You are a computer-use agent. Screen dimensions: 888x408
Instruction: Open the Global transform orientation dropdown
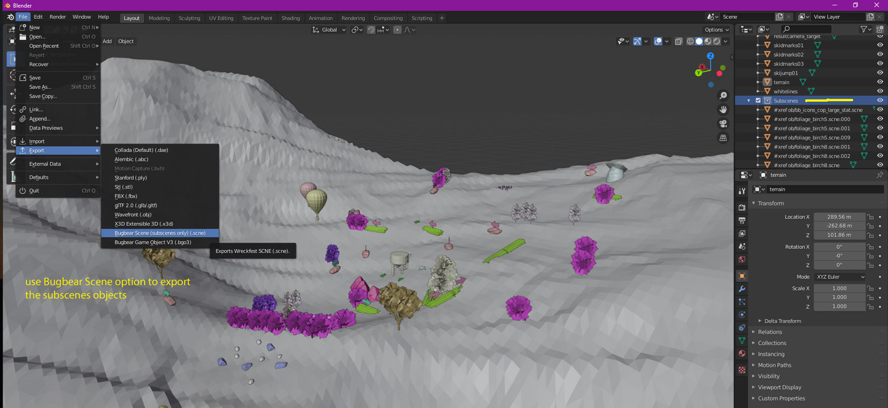(x=329, y=30)
